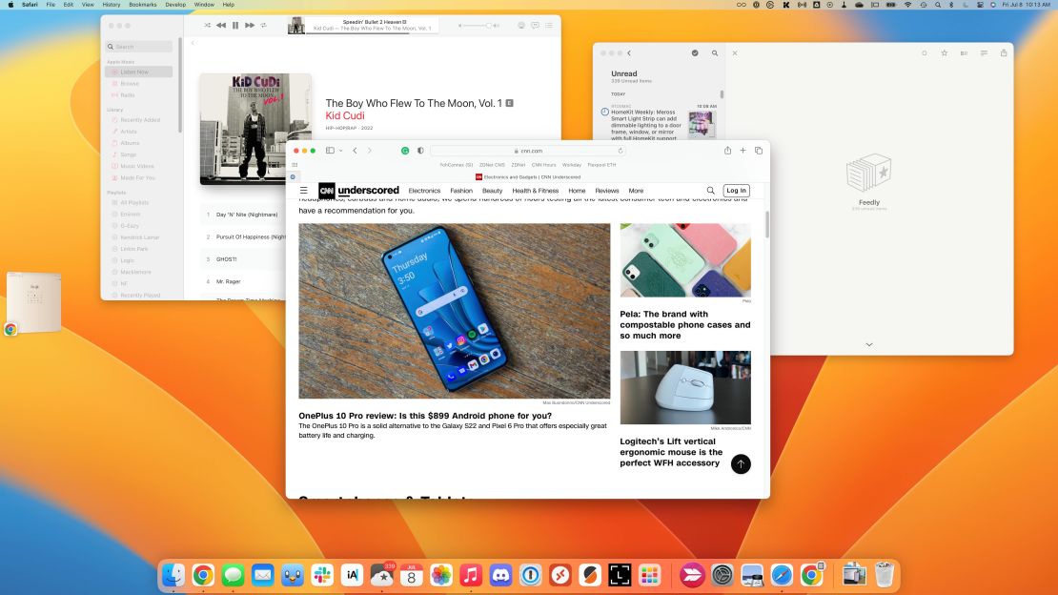Search articles in the Feedly window
The width and height of the screenshot is (1058, 595).
715,52
